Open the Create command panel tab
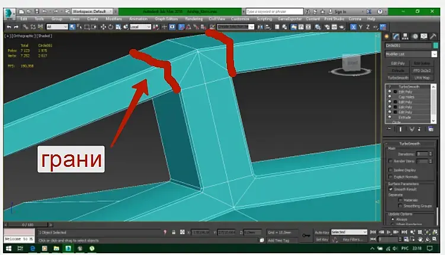This screenshot has width=445, height=255. pos(386,37)
